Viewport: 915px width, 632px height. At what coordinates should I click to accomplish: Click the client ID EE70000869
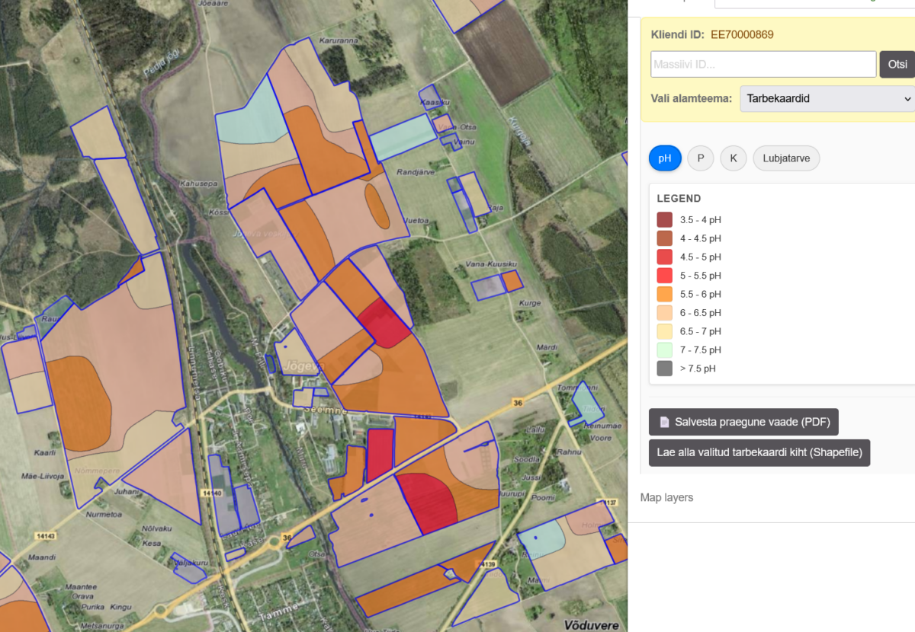pyautogui.click(x=743, y=34)
